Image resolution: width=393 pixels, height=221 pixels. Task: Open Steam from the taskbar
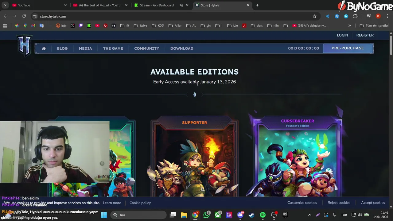[251, 215]
